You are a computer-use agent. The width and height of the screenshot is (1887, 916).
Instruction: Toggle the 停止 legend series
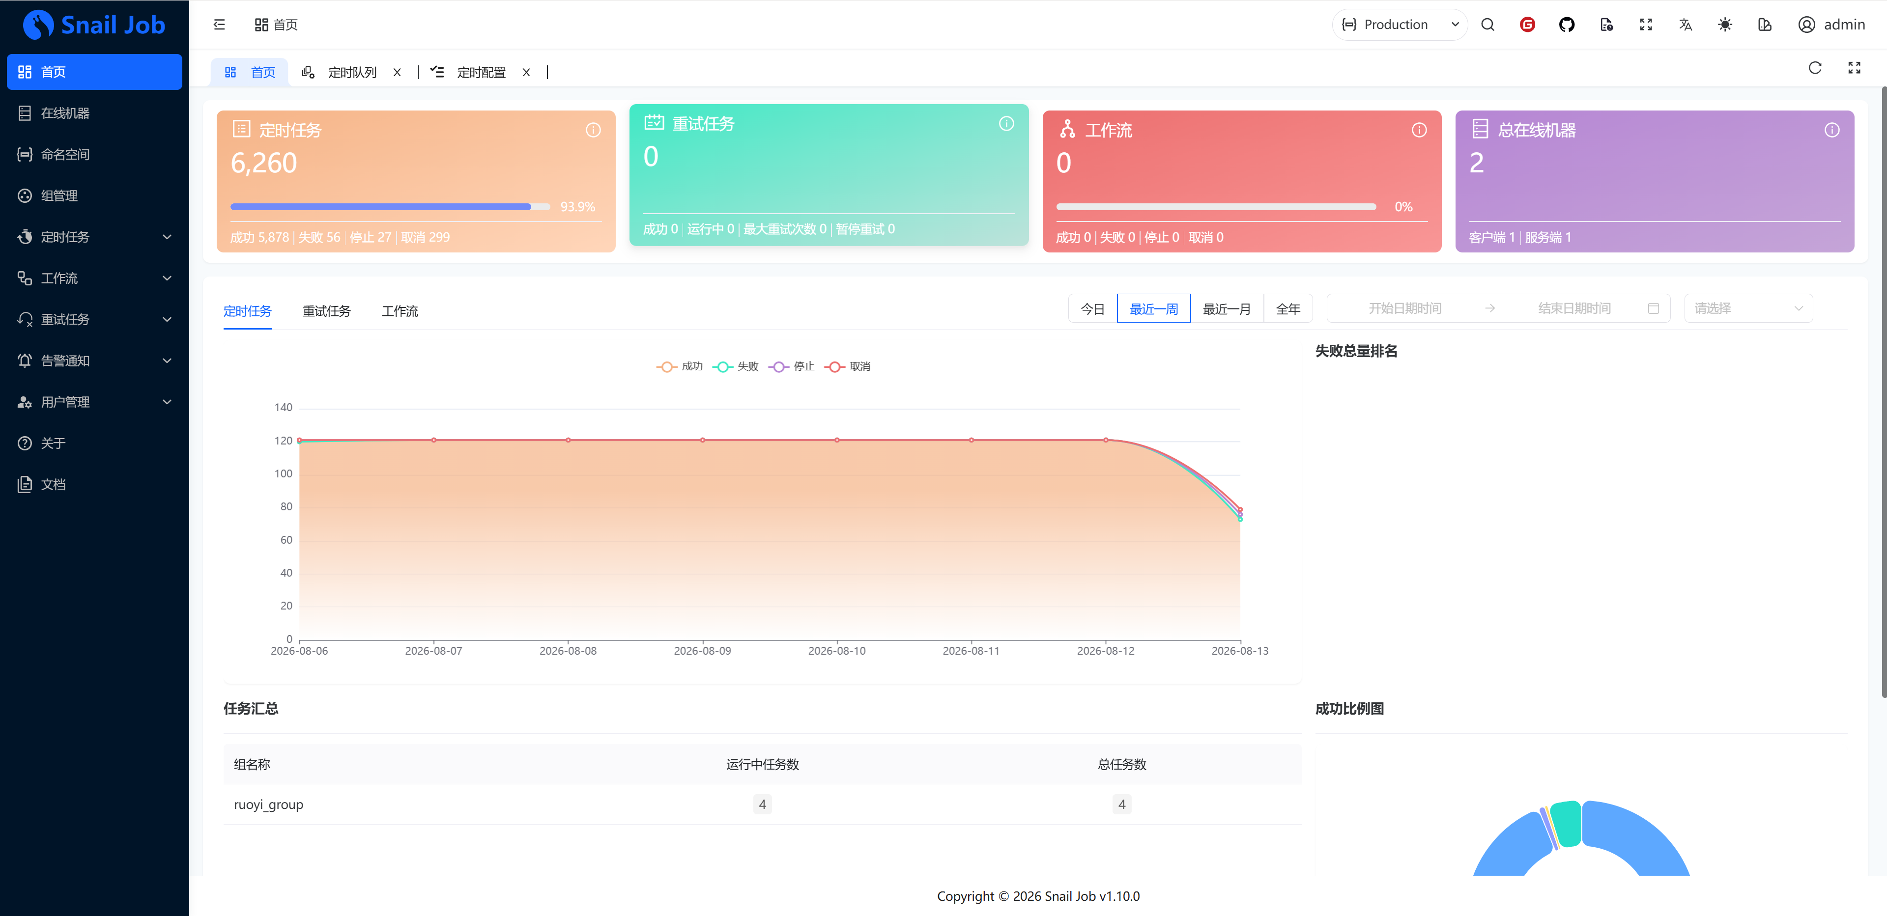[791, 366]
